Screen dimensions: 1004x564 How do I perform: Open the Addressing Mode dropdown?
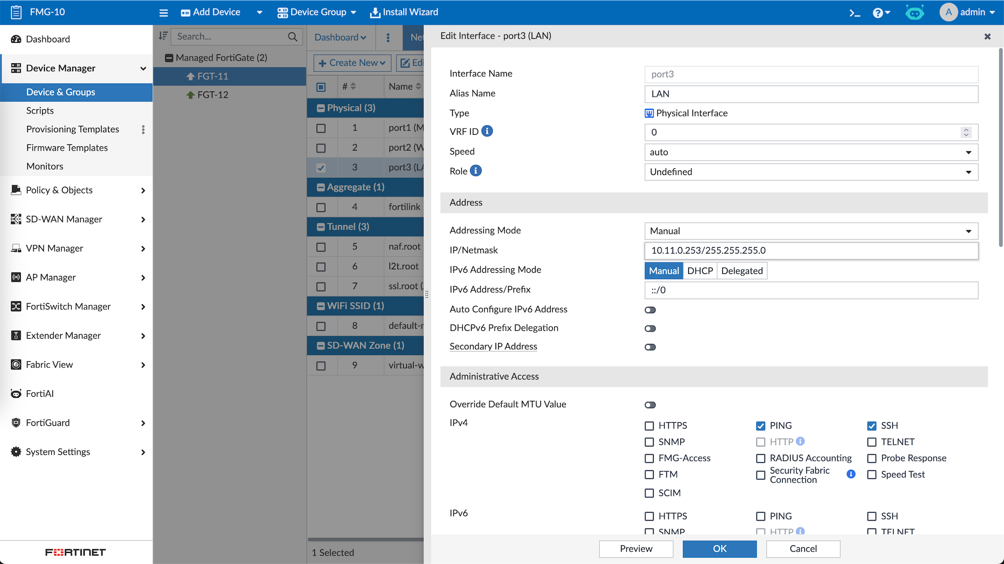811,231
